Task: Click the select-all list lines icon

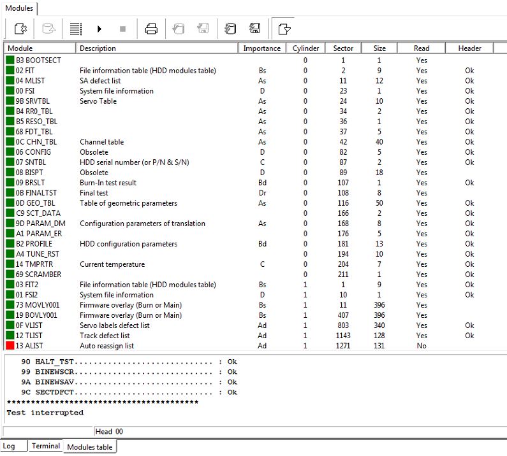Action: tap(76, 29)
